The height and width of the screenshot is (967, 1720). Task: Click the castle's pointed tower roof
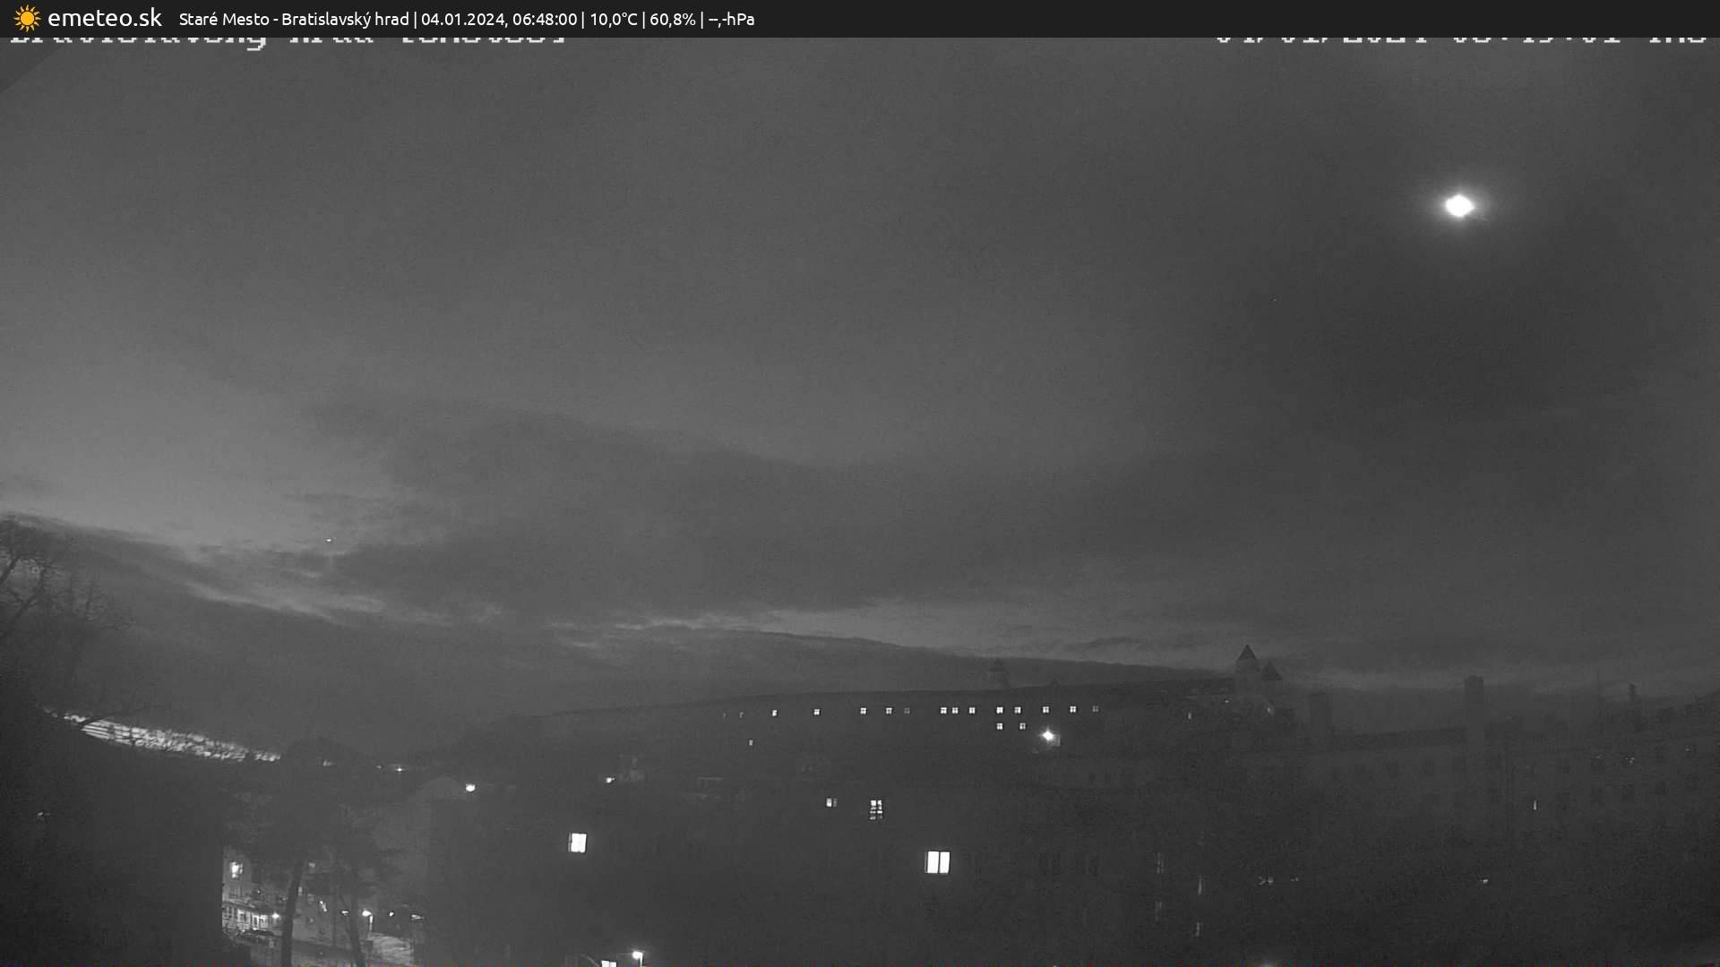[1246, 655]
